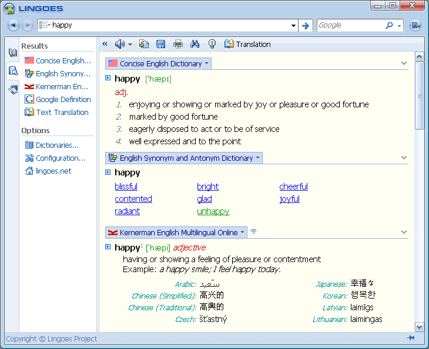Open the synonym link cheerful

point(294,187)
